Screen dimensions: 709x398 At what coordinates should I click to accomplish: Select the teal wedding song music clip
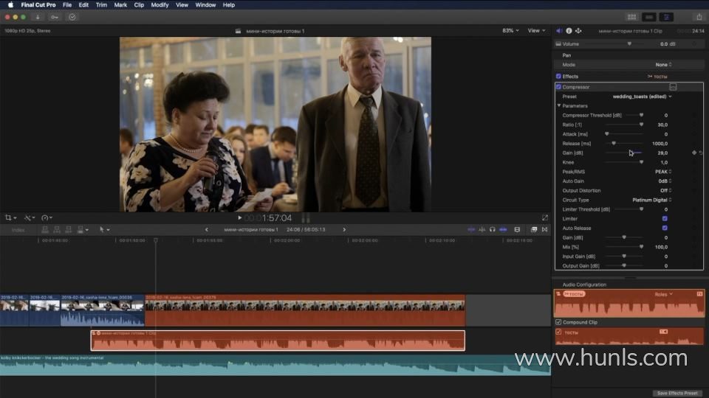tap(275, 365)
